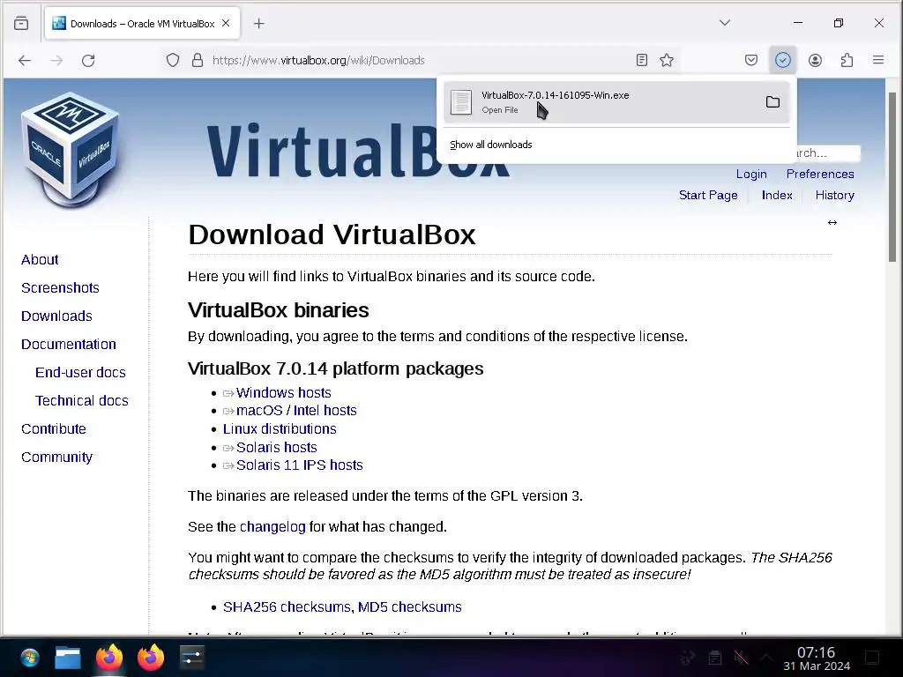Viewport: 903px width, 677px height.
Task: Open the Firefox account icon
Action: pyautogui.click(x=815, y=60)
